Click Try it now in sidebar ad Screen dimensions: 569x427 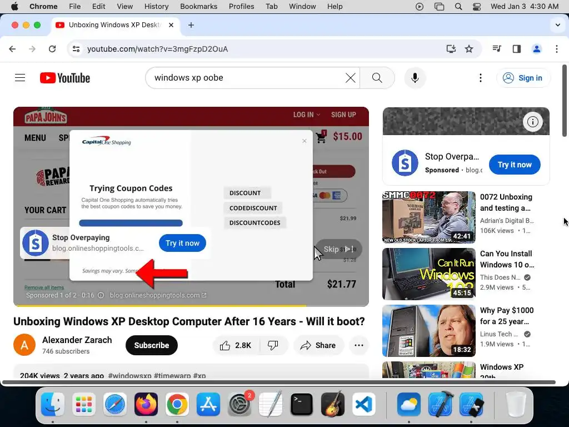click(514, 165)
